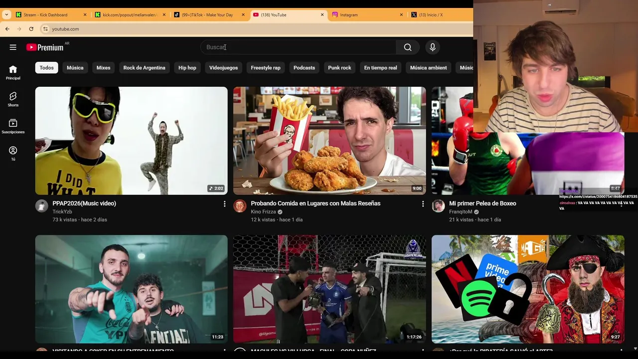Select the Música filter chip
638x359 pixels.
pyautogui.click(x=75, y=68)
